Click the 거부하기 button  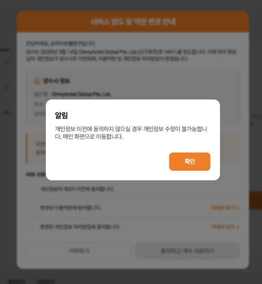click(x=79, y=251)
